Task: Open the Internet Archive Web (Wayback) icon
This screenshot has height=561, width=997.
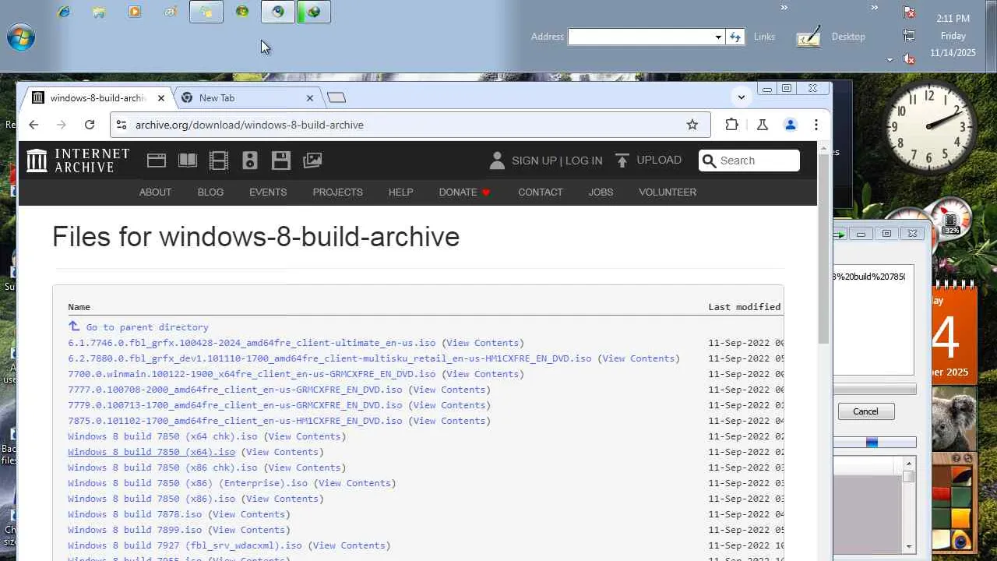Action: coord(157,161)
